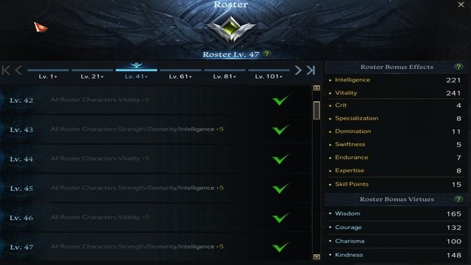Click the help icon beside Roster Lv. 47

[x=266, y=54]
